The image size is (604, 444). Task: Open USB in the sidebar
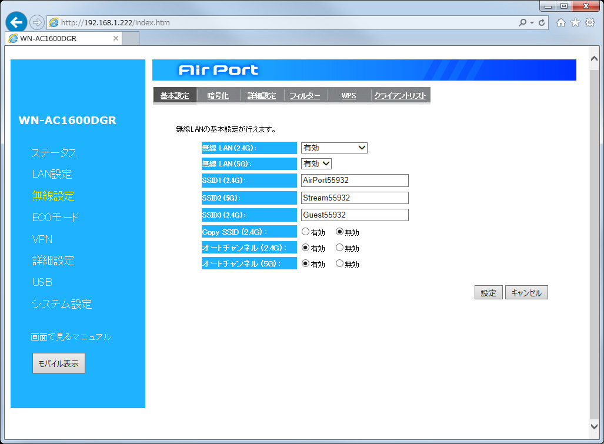coord(42,282)
